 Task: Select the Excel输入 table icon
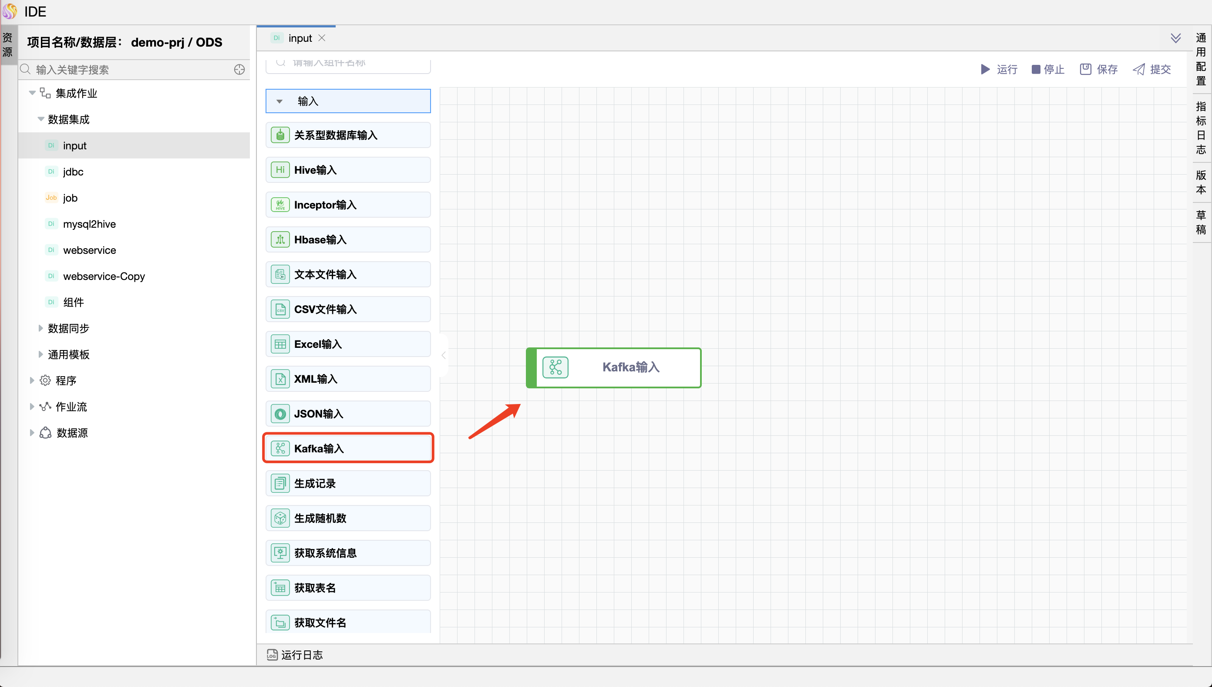point(280,344)
